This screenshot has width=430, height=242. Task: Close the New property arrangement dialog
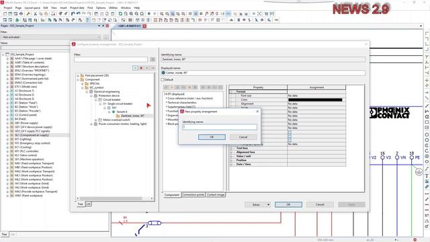click(257, 112)
